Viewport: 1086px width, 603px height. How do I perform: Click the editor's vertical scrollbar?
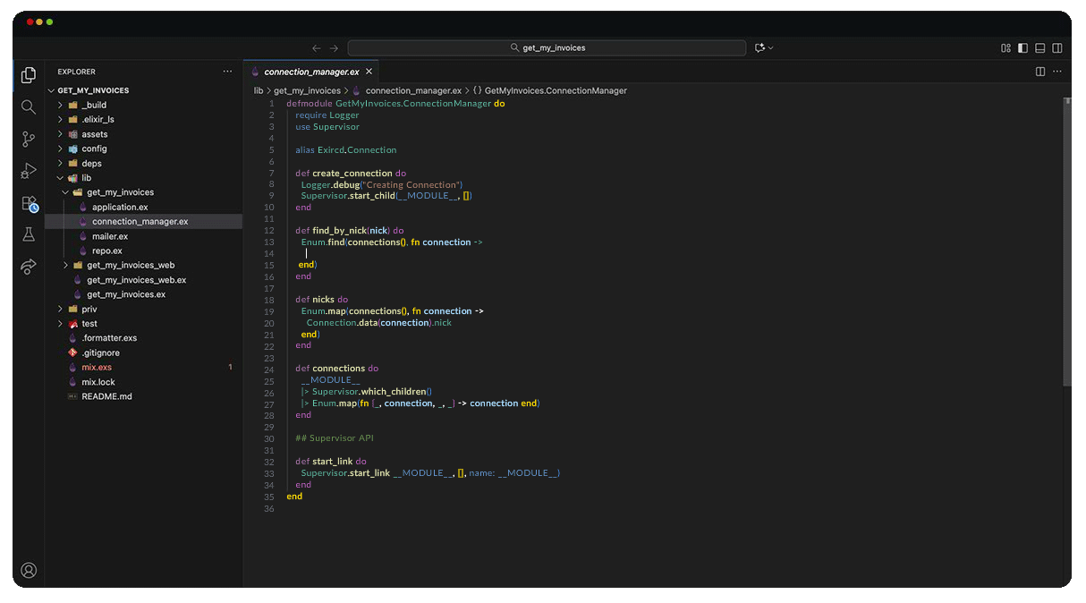tap(1066, 242)
